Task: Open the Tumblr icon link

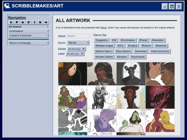Action: [34, 22]
